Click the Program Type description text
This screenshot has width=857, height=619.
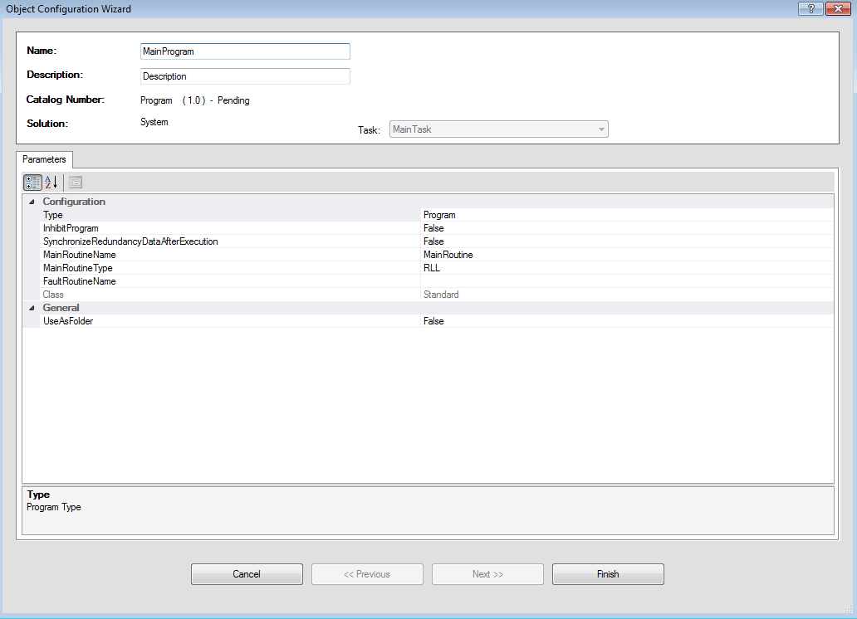click(x=53, y=507)
